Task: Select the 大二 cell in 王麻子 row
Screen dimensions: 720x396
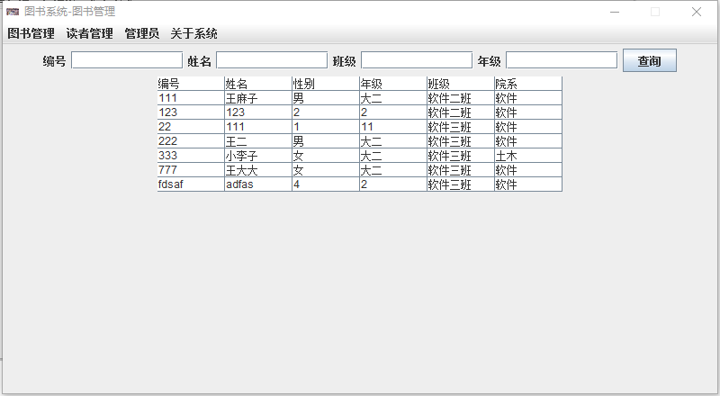Action: click(x=393, y=98)
